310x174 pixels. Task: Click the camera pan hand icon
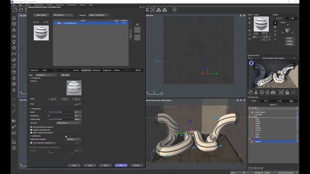(250, 92)
